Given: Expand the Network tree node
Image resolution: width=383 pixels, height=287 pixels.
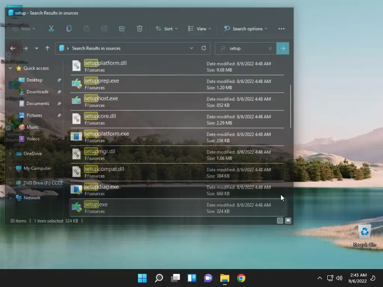Looking at the screenshot, I should point(10,198).
